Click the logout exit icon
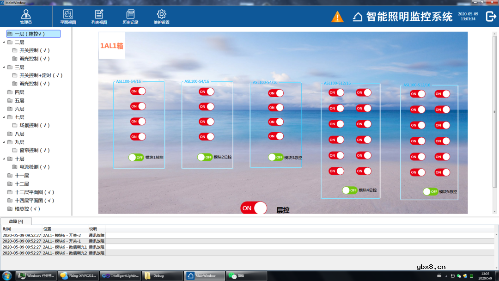Image resolution: width=499 pixels, height=281 pixels. point(491,17)
